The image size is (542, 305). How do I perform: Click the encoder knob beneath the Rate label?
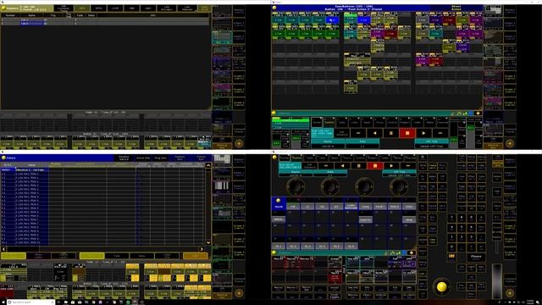tap(330, 186)
